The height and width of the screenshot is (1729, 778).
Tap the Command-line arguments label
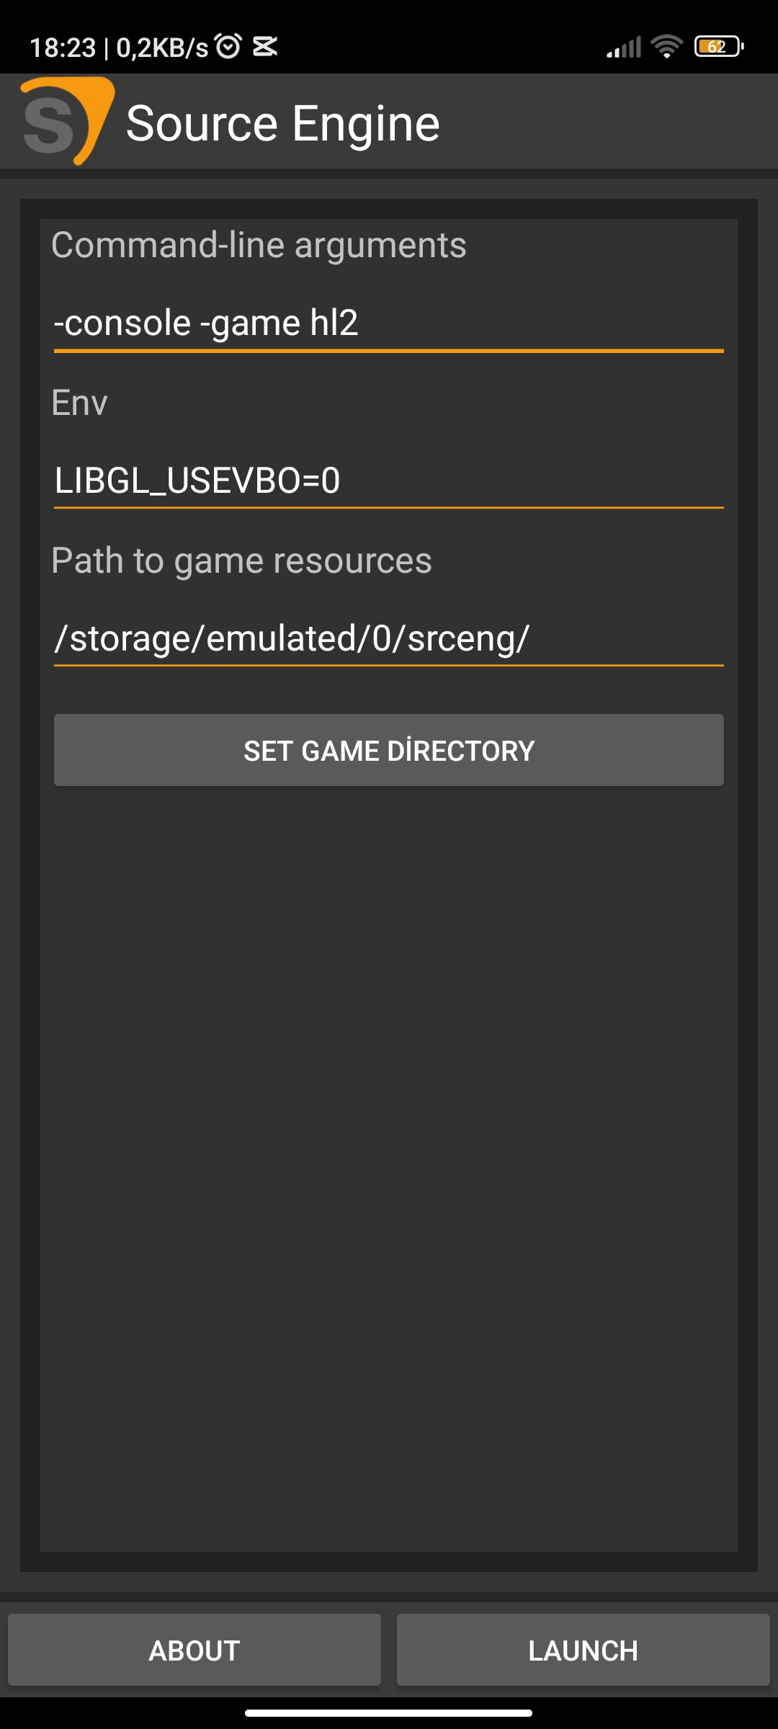[259, 245]
